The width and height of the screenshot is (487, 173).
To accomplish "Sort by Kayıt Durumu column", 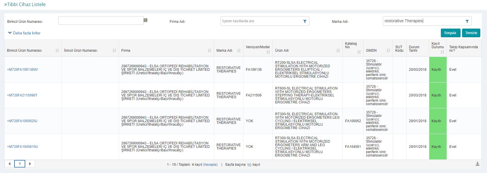I will (442, 52).
